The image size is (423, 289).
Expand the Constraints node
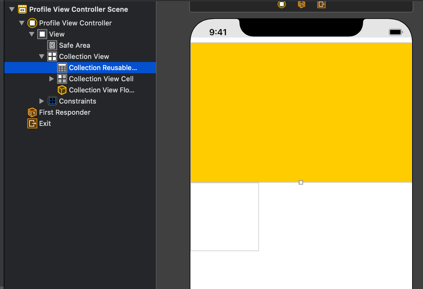[x=42, y=101]
